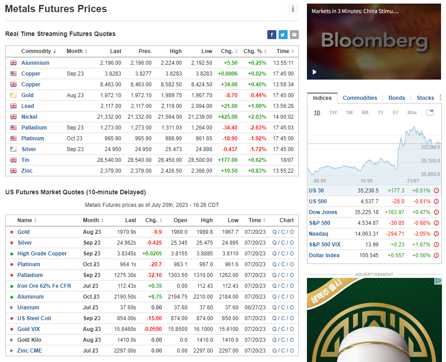
Task: Click clock icon in S&P 500 row
Action: 437,223
